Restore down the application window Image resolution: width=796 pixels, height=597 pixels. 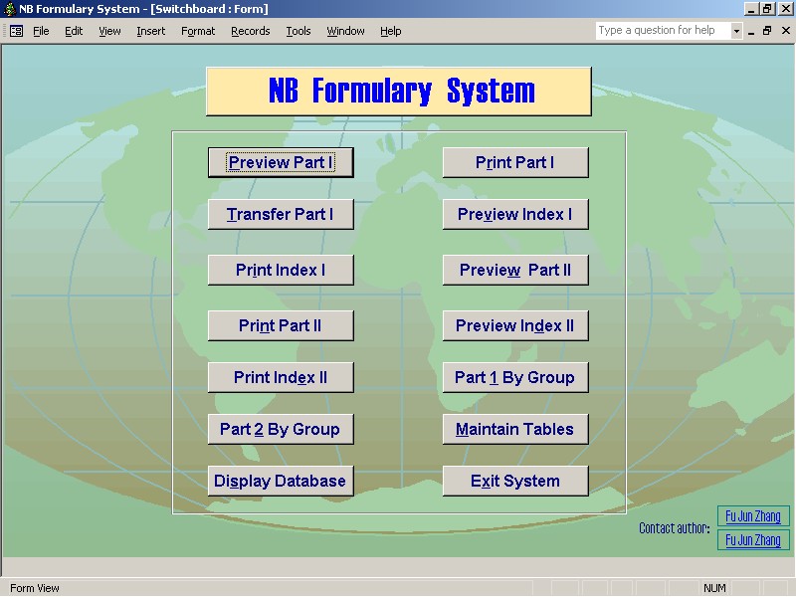pos(767,9)
